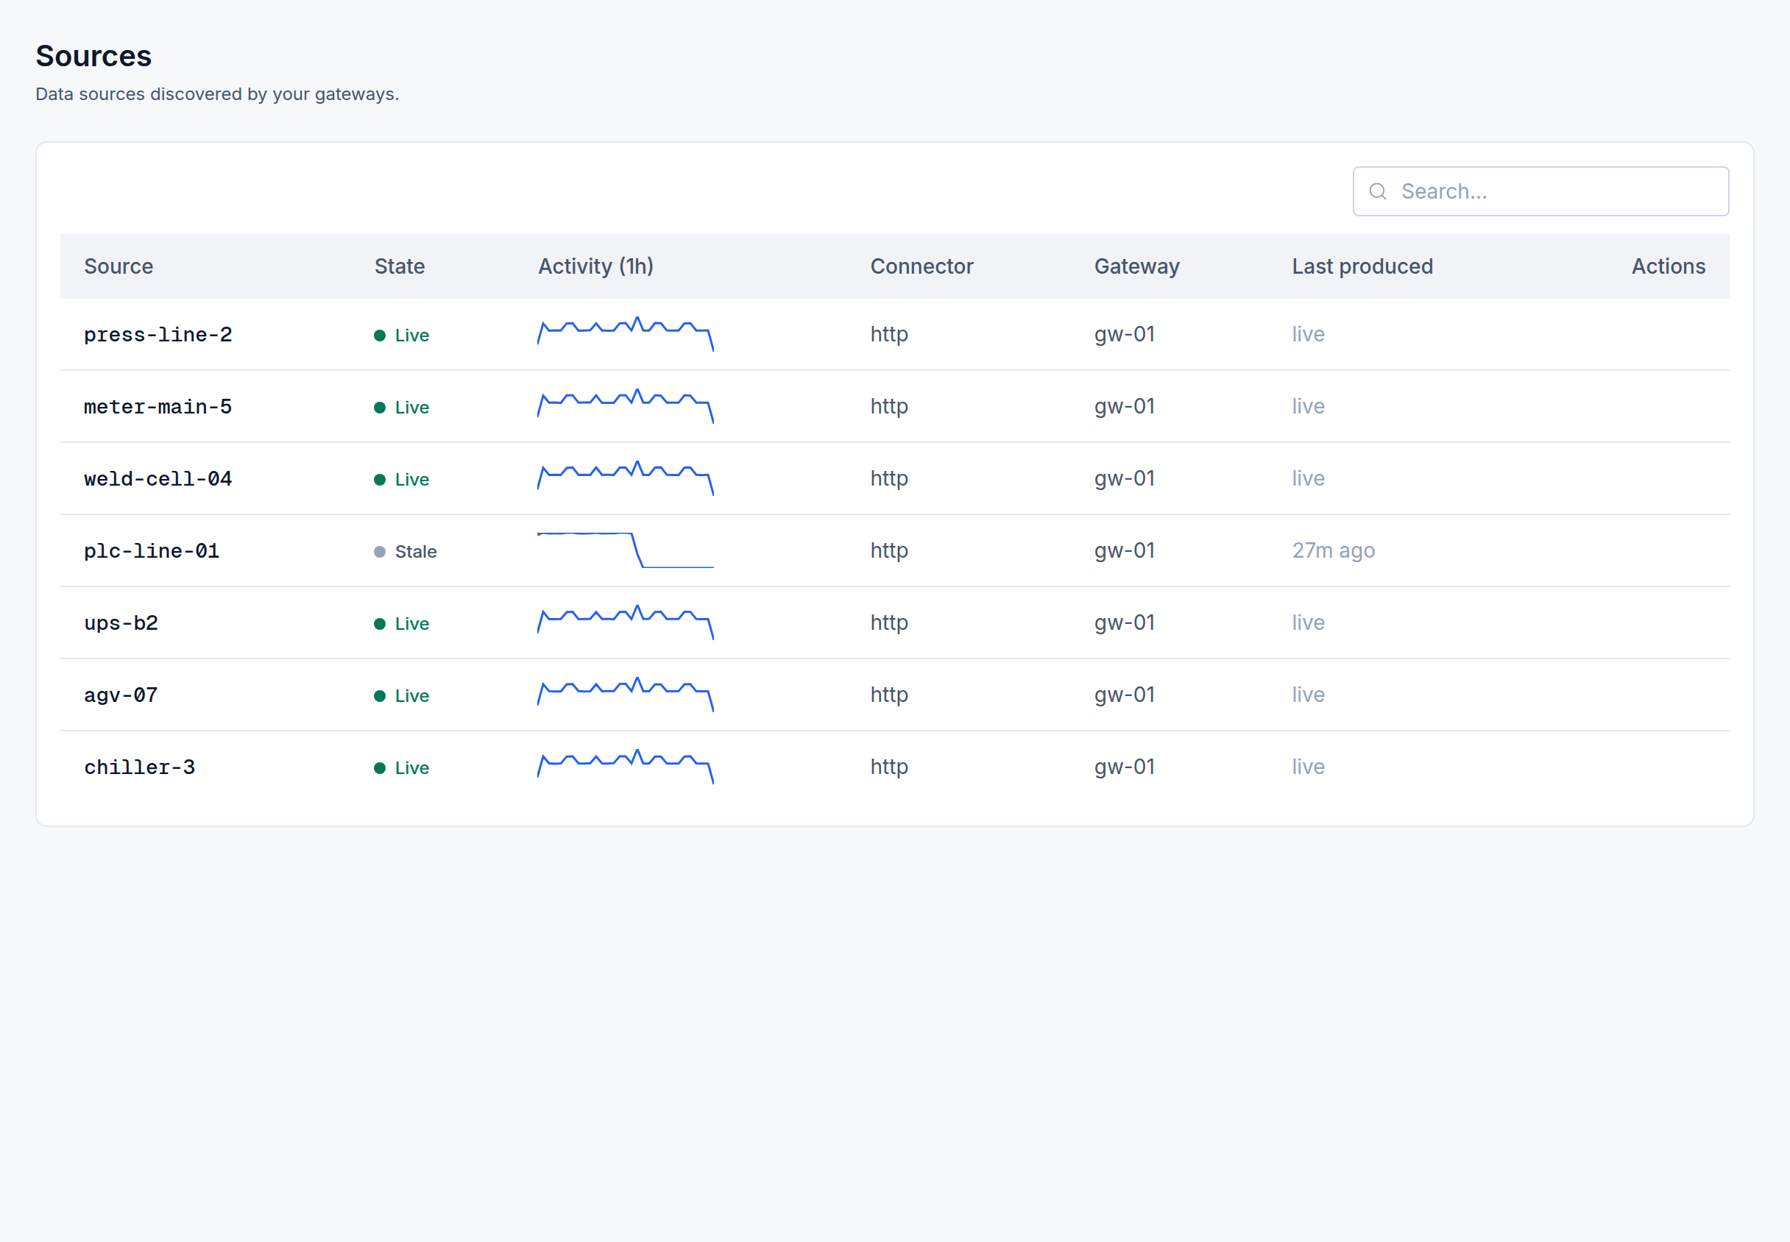Select the agv-07 source name

click(121, 695)
